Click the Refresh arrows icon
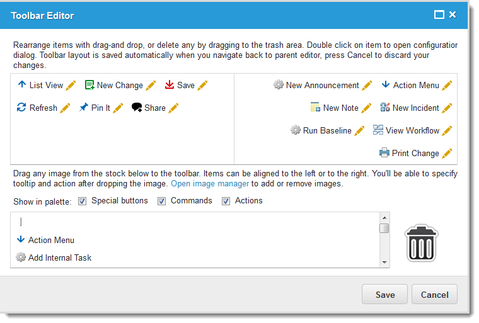Screen dimensions: 479x323 pyautogui.click(x=21, y=108)
